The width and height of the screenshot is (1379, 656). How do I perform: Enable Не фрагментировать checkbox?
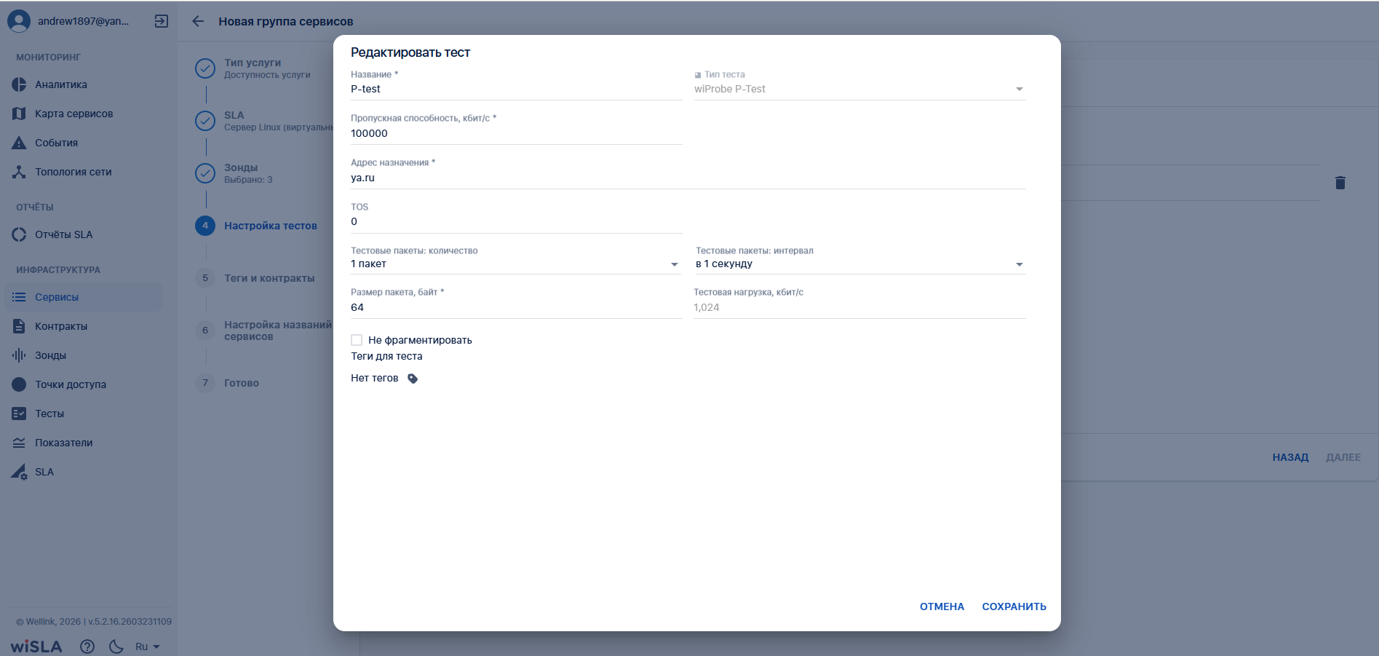click(357, 340)
